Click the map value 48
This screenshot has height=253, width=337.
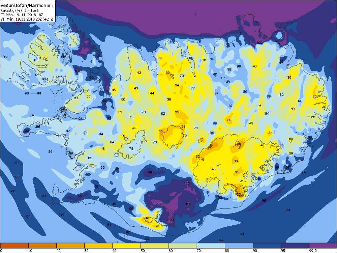103,148
